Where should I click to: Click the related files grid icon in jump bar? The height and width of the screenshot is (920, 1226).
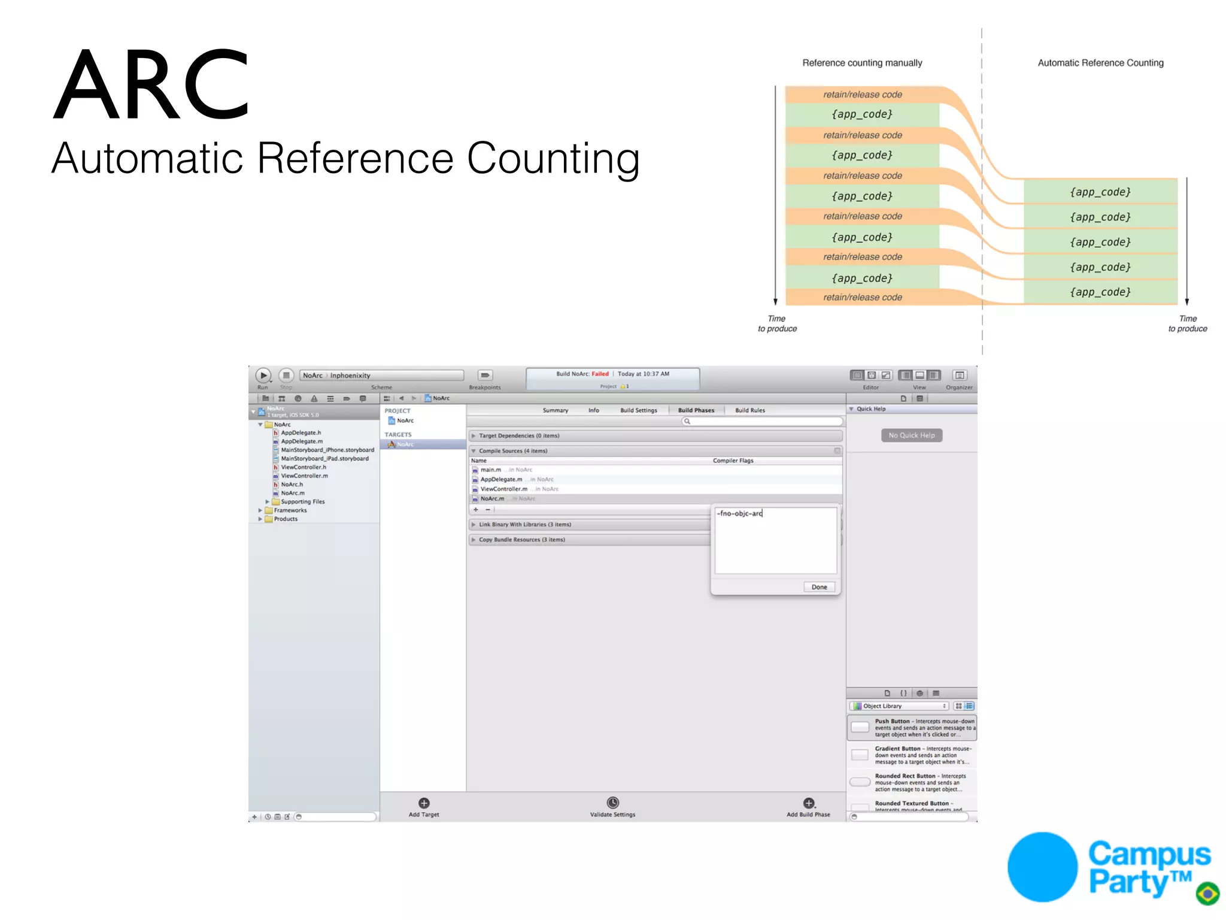387,398
